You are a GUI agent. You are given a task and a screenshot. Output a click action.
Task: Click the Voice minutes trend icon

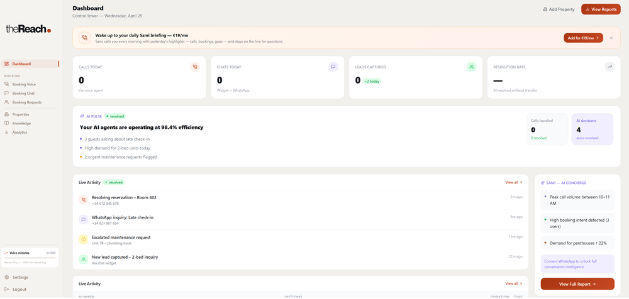6,253
